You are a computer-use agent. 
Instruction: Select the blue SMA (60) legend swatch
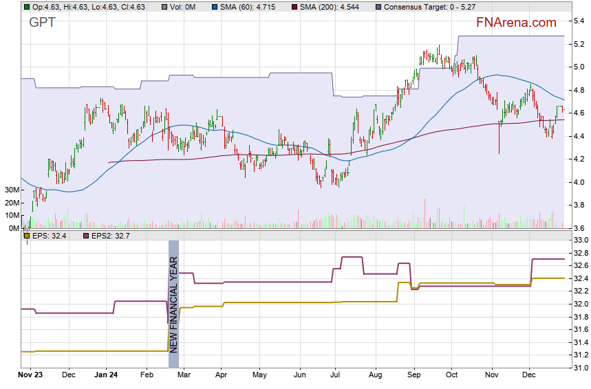(205, 7)
